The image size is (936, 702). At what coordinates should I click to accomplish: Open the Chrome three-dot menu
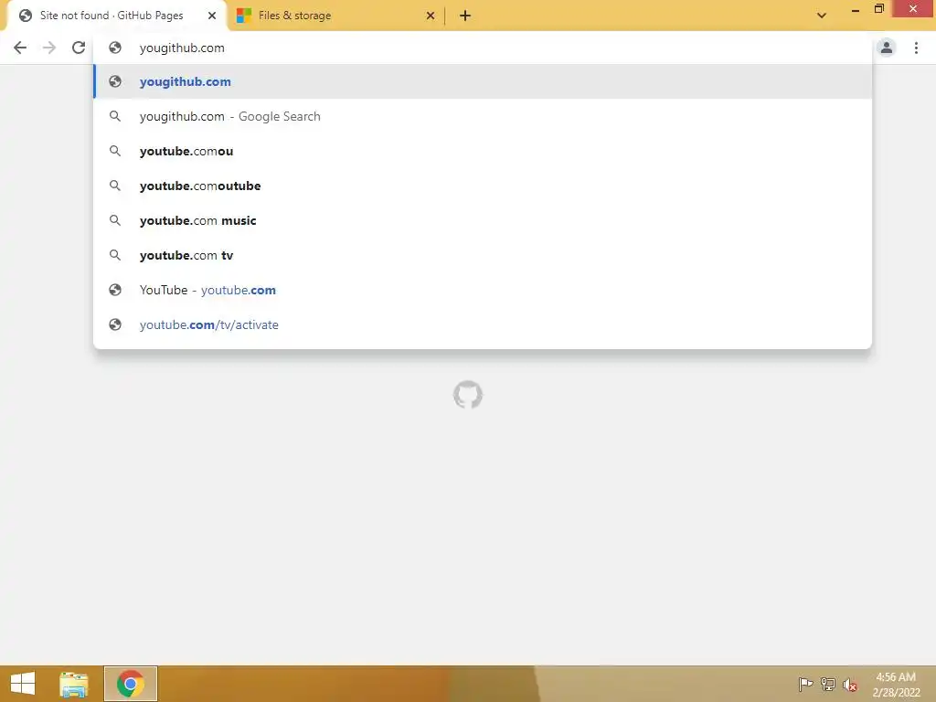[x=916, y=48]
